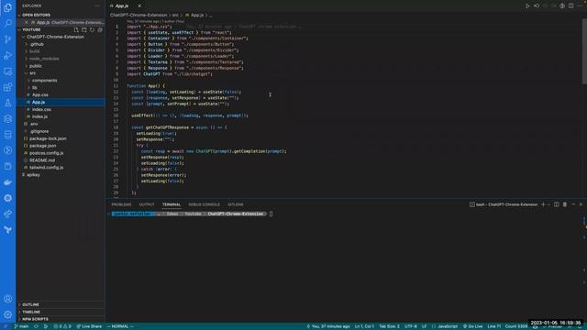Select the App.js editor tab
Image resolution: width=587 pixels, height=330 pixels.
122,6
